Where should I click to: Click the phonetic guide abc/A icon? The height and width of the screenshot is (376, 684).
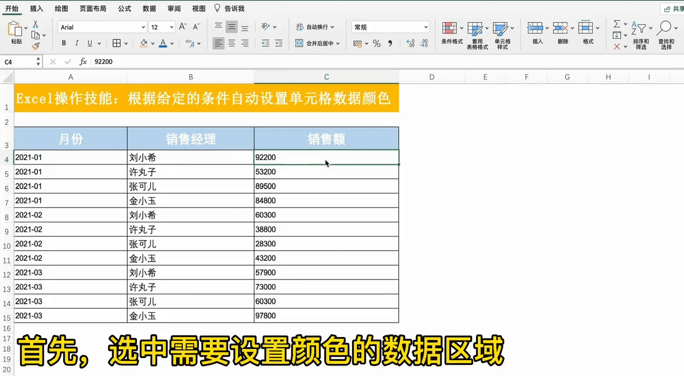[190, 43]
